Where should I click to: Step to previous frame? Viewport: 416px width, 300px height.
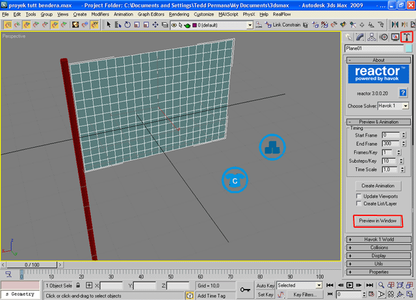[x=341, y=285]
